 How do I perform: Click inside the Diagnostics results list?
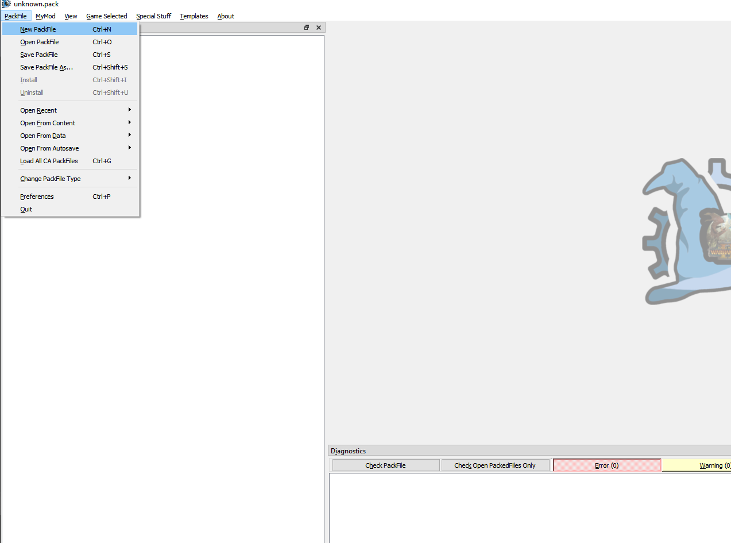pyautogui.click(x=529, y=508)
